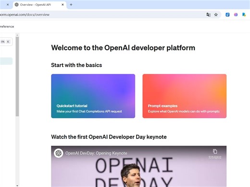Click the translate page icon in address bar

click(208, 15)
